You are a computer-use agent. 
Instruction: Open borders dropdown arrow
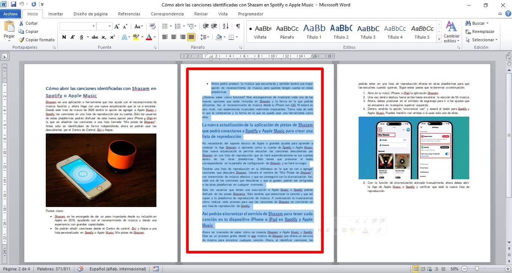tap(237, 37)
